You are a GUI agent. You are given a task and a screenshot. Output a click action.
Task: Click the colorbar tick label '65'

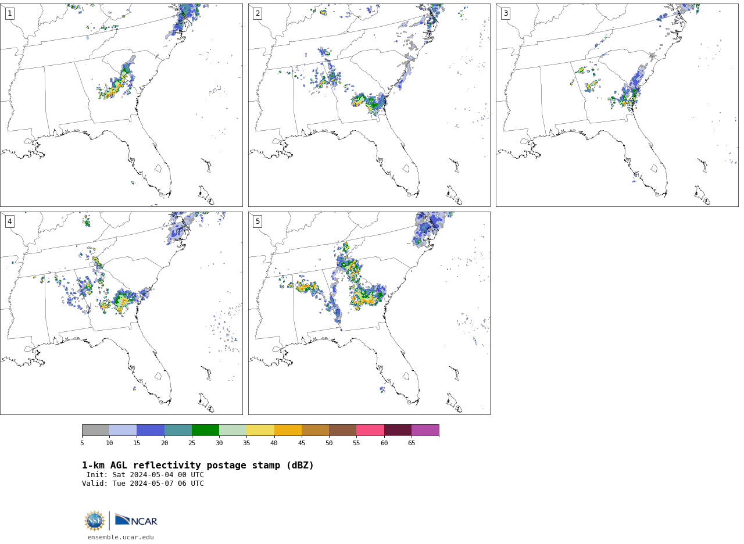click(412, 443)
